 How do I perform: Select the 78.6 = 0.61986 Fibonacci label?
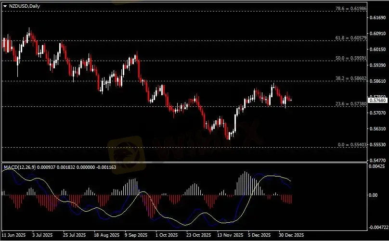tap(351, 9)
